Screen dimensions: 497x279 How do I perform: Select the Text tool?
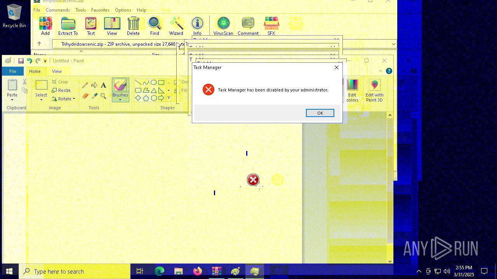click(103, 85)
